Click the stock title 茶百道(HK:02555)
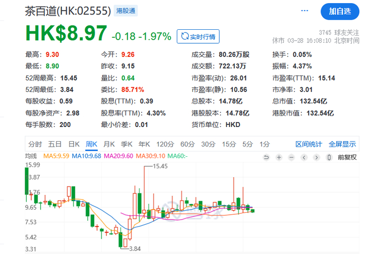 click(x=68, y=11)
